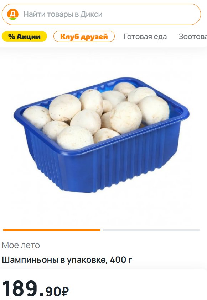This screenshot has height=300, width=207.
Task: Click the green smile under the Дикси logo
Action: coord(13,18)
